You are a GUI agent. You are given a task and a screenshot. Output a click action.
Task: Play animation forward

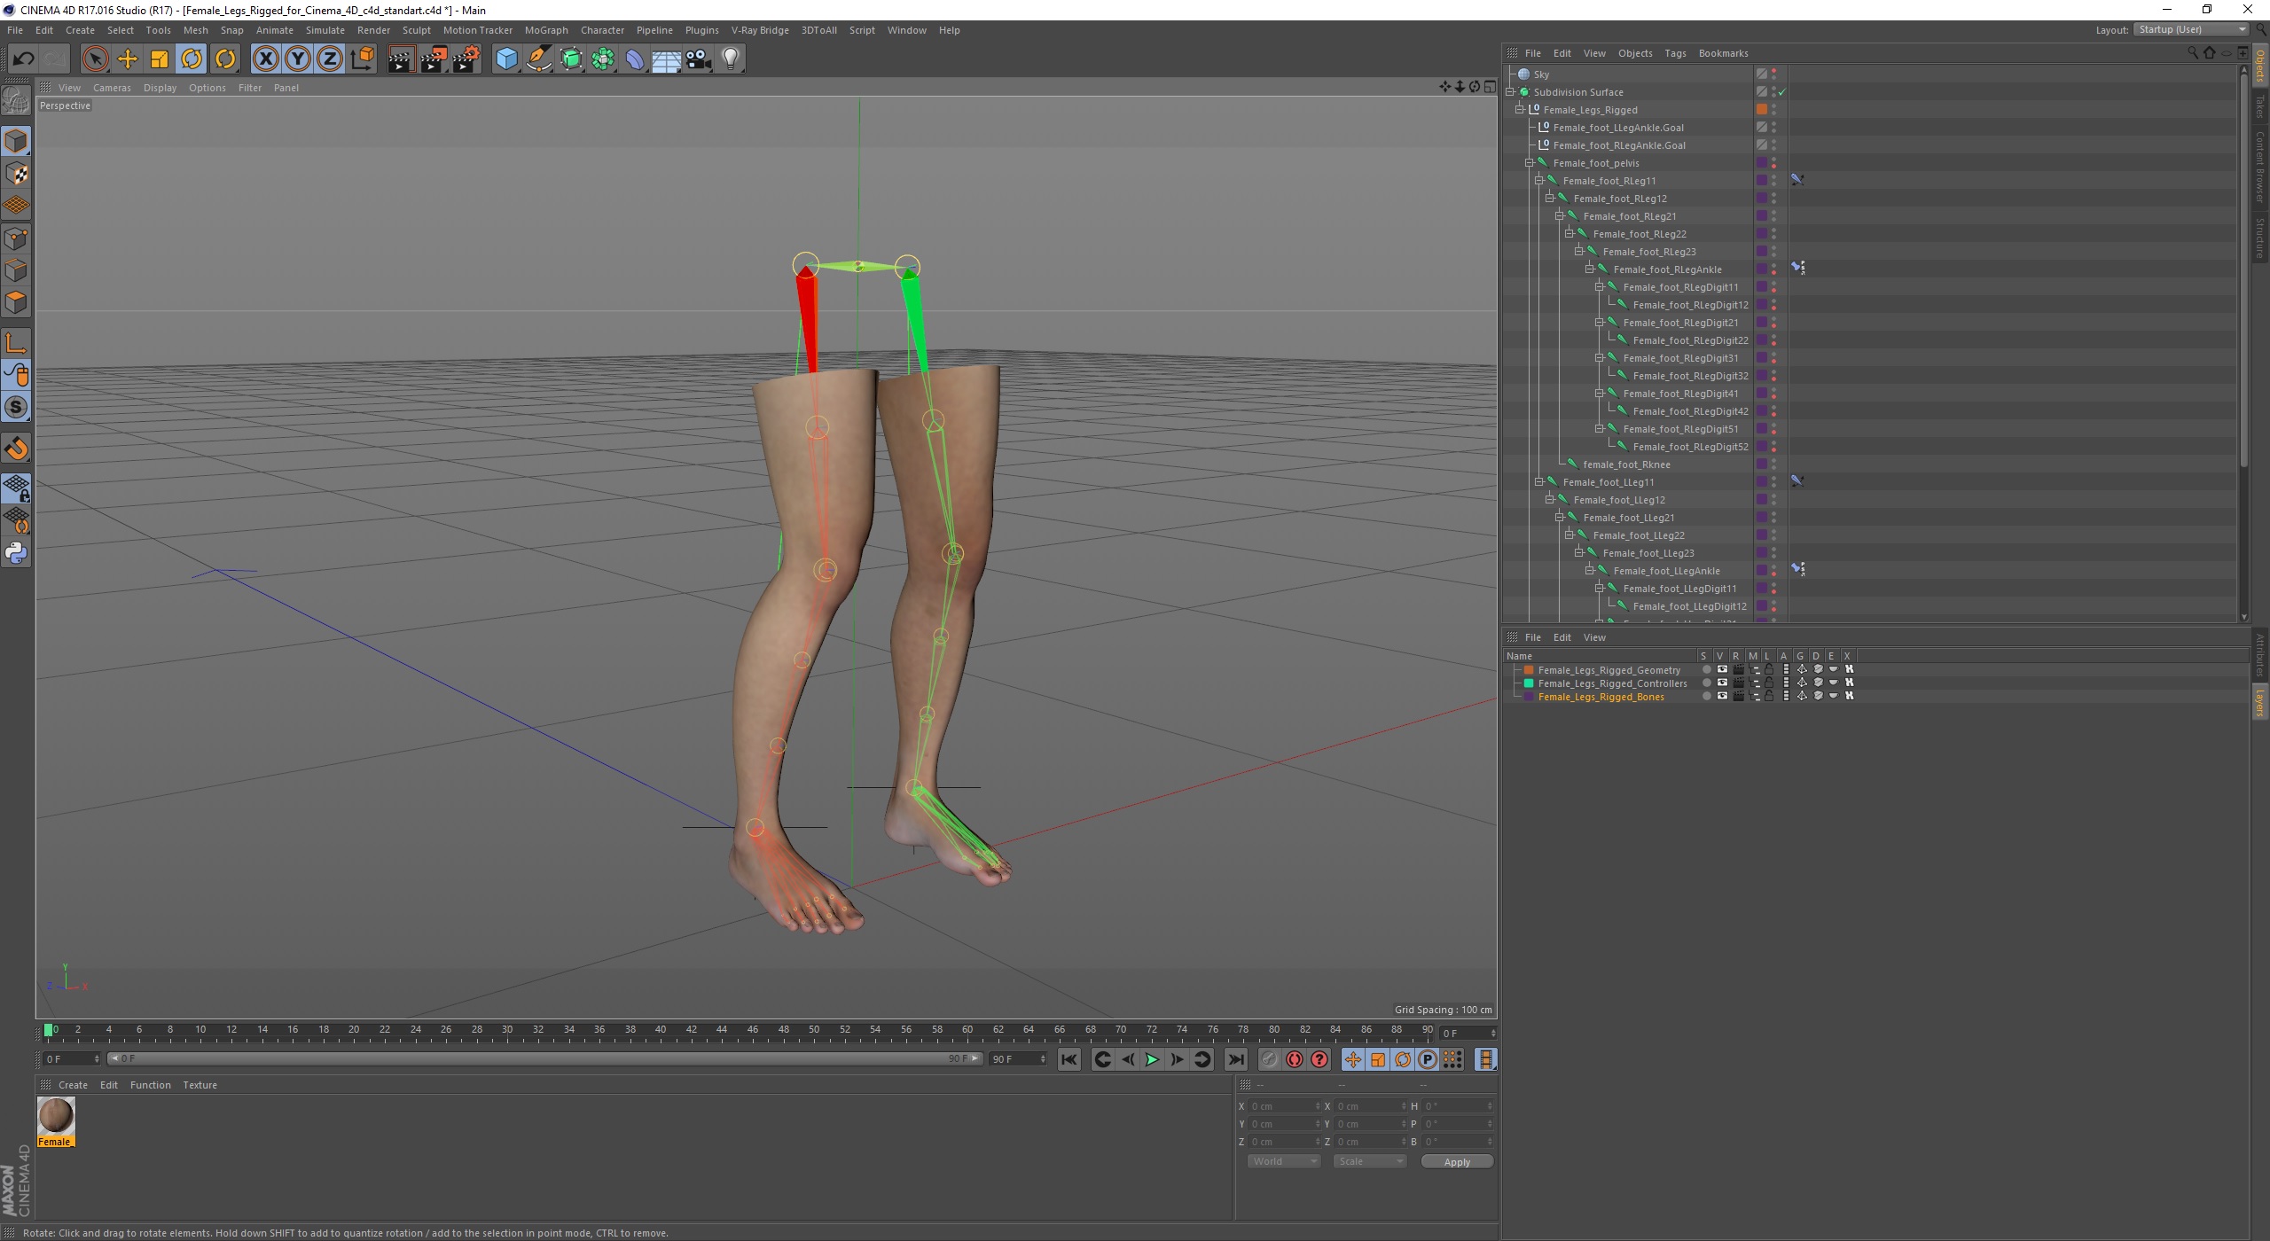(1152, 1059)
